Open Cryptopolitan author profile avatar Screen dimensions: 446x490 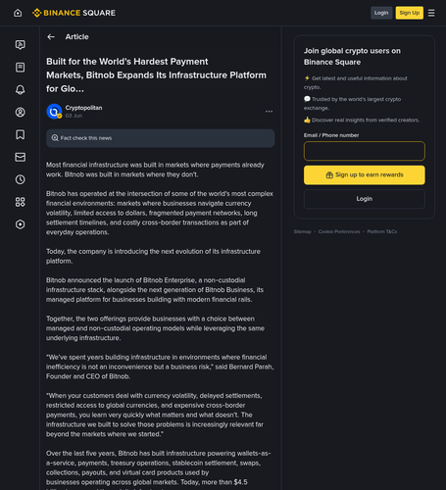click(54, 112)
